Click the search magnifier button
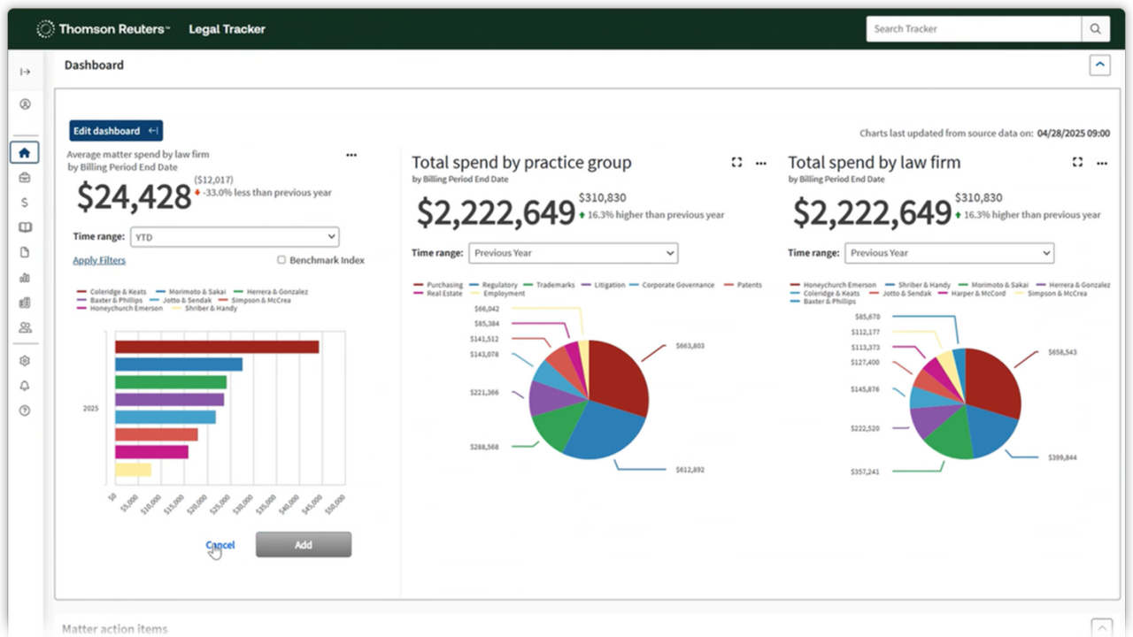 pos(1095,29)
